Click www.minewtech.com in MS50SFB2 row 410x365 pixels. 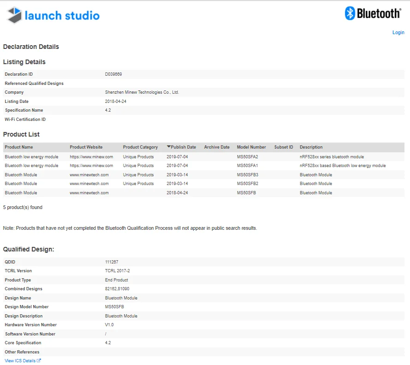89,184
